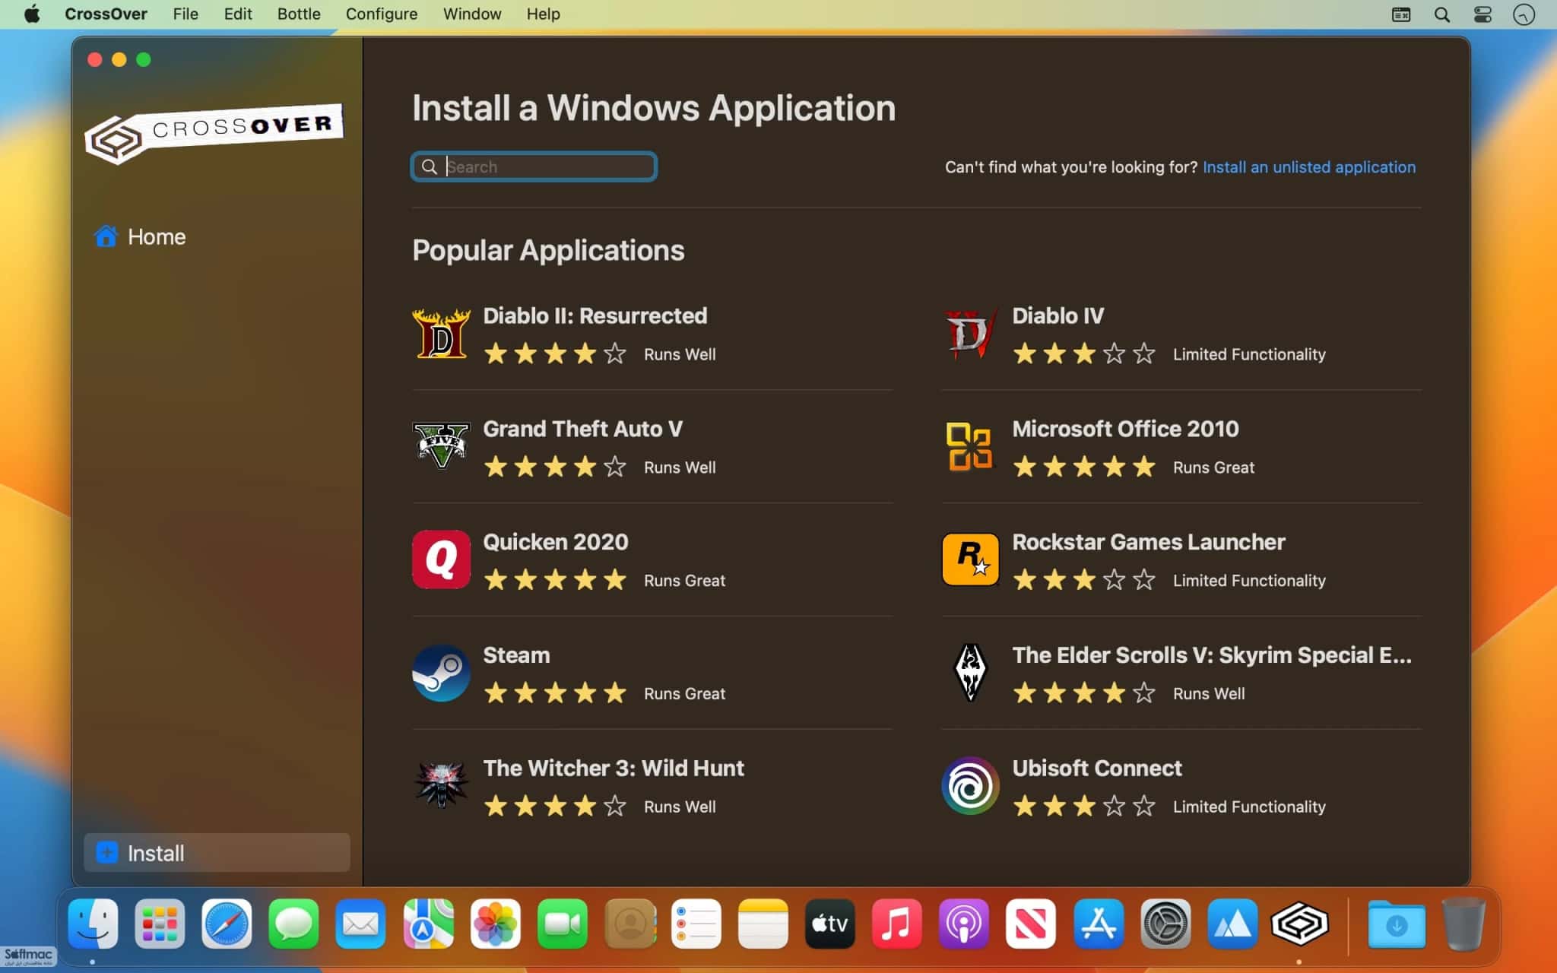1557x973 pixels.
Task: Click the Quicken 2020 red Q icon
Action: pos(441,559)
